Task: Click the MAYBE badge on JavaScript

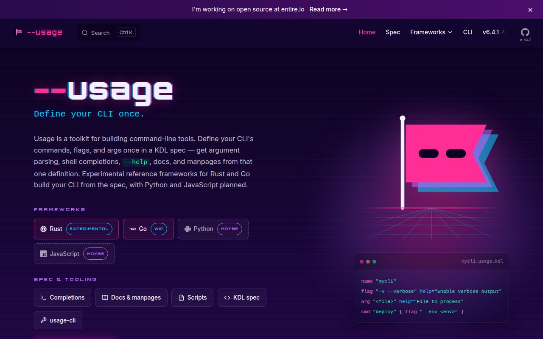Action: 95,254
